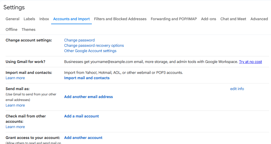
Task: Switch to the Add-ons tab
Action: point(208,19)
